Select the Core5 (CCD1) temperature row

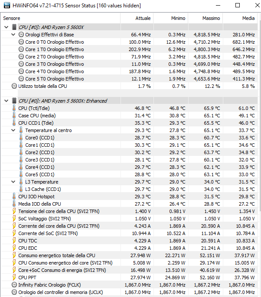point(129,174)
